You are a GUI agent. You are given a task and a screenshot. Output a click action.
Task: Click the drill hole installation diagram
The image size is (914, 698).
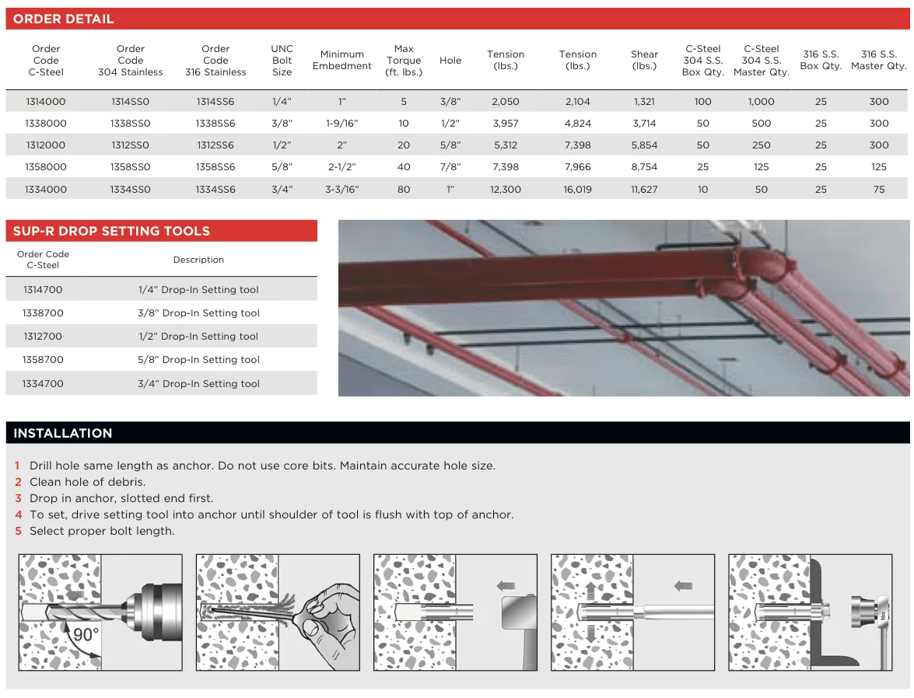pos(100,612)
